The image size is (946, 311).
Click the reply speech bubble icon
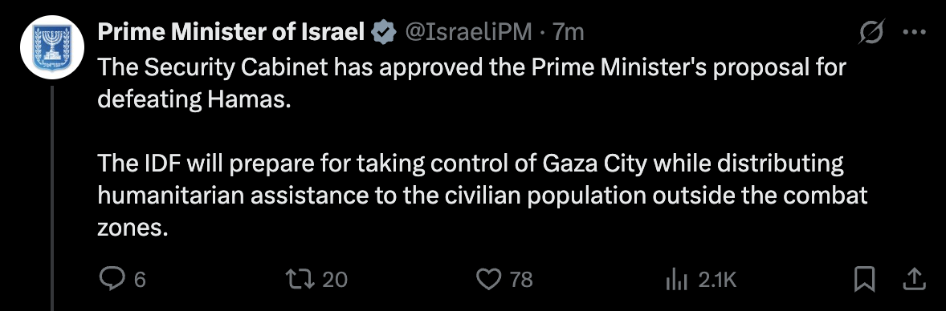tap(111, 278)
